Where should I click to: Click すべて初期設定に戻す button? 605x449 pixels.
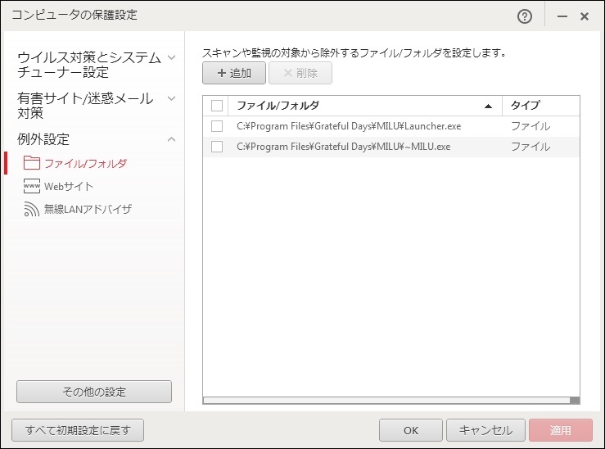[78, 430]
